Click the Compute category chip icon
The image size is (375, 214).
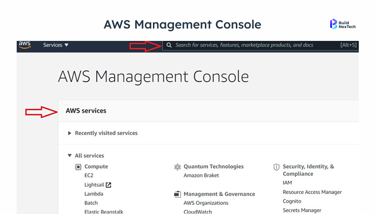click(78, 167)
